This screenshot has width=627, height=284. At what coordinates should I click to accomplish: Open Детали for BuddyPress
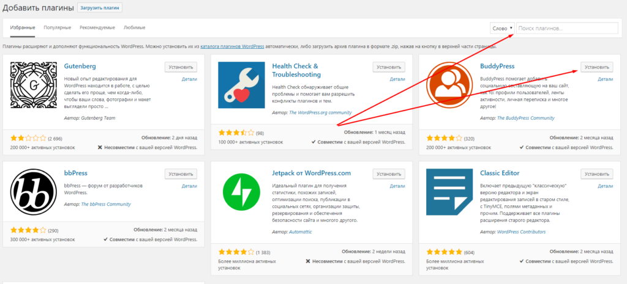(x=606, y=79)
